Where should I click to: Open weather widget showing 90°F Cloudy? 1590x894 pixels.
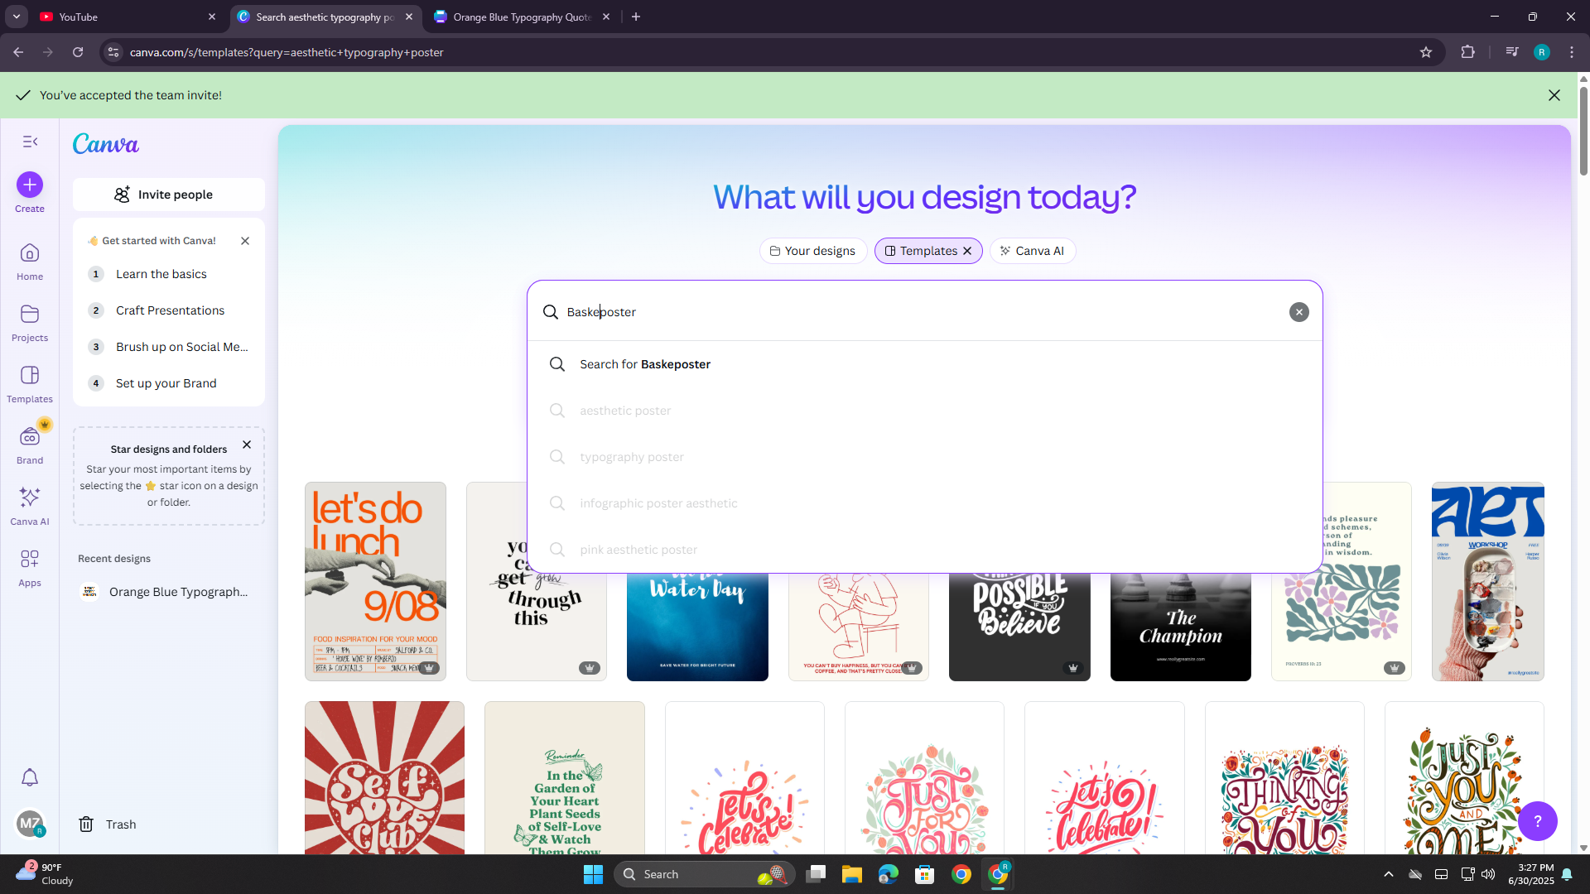[46, 874]
